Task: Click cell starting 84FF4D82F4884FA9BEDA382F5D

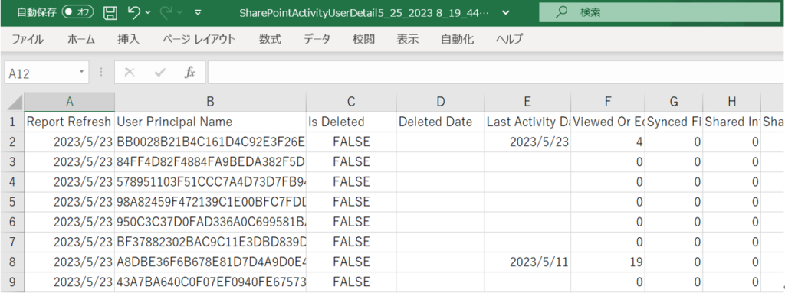Action: tap(210, 162)
